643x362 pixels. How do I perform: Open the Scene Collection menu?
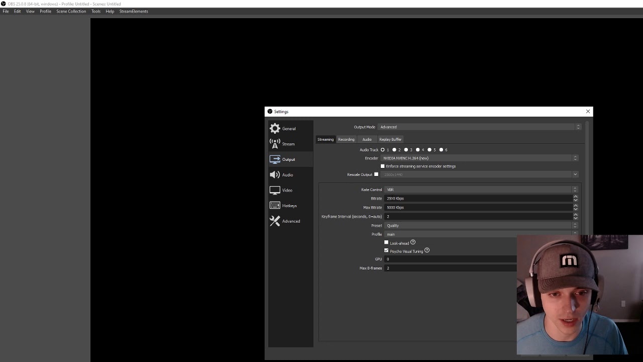point(71,11)
